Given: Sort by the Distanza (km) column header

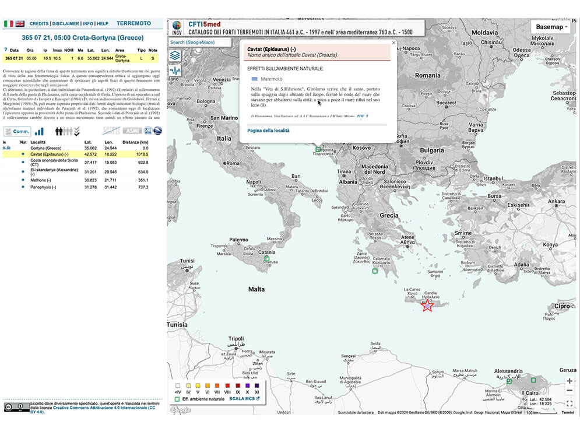Looking at the screenshot, I should tap(135, 142).
